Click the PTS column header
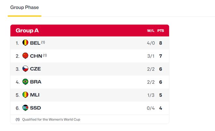The width and height of the screenshot is (215, 131). click(161, 31)
